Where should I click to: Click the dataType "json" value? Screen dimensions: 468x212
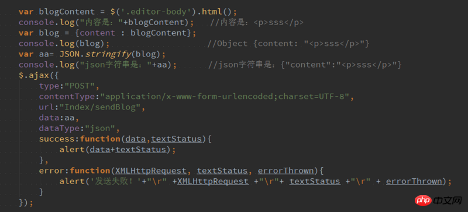point(100,129)
